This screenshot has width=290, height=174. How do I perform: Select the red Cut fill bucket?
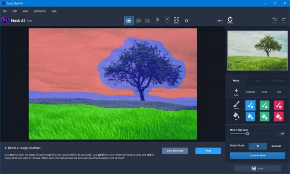[x=279, y=116]
